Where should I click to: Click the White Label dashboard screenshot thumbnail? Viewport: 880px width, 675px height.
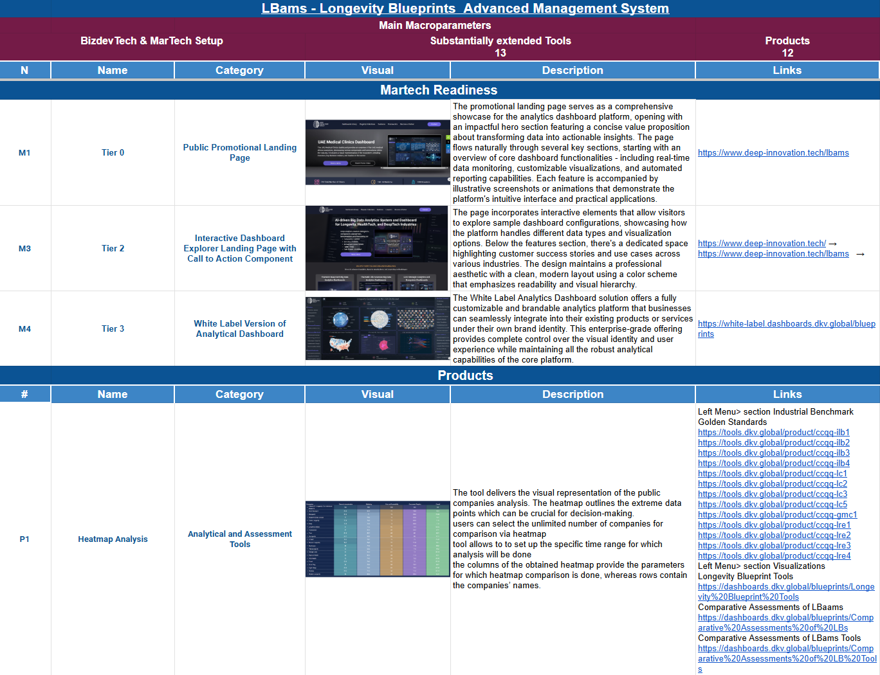(377, 328)
